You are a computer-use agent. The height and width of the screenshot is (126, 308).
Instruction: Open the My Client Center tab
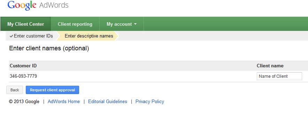tap(26, 24)
